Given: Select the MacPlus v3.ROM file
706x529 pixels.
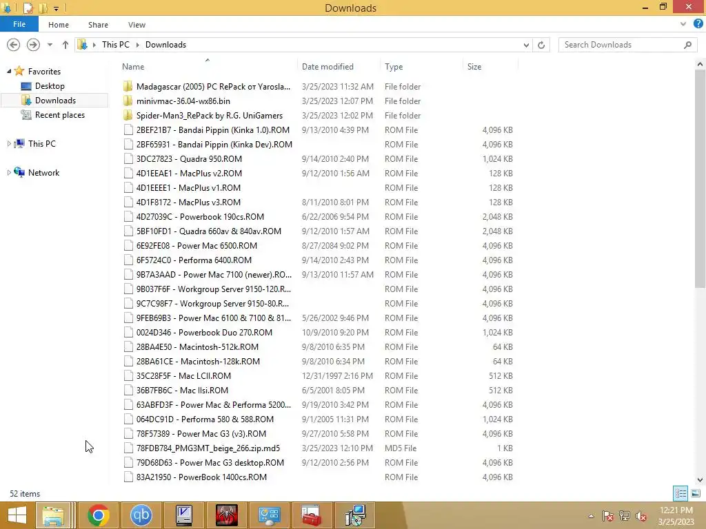Looking at the screenshot, I should [x=188, y=203].
